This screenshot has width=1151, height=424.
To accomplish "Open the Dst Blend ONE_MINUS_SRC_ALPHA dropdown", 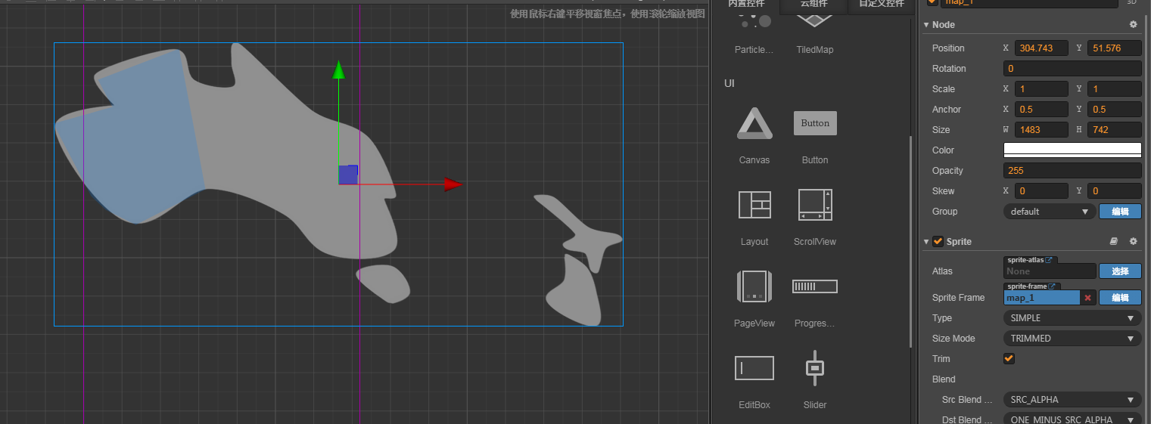I will [x=1072, y=419].
